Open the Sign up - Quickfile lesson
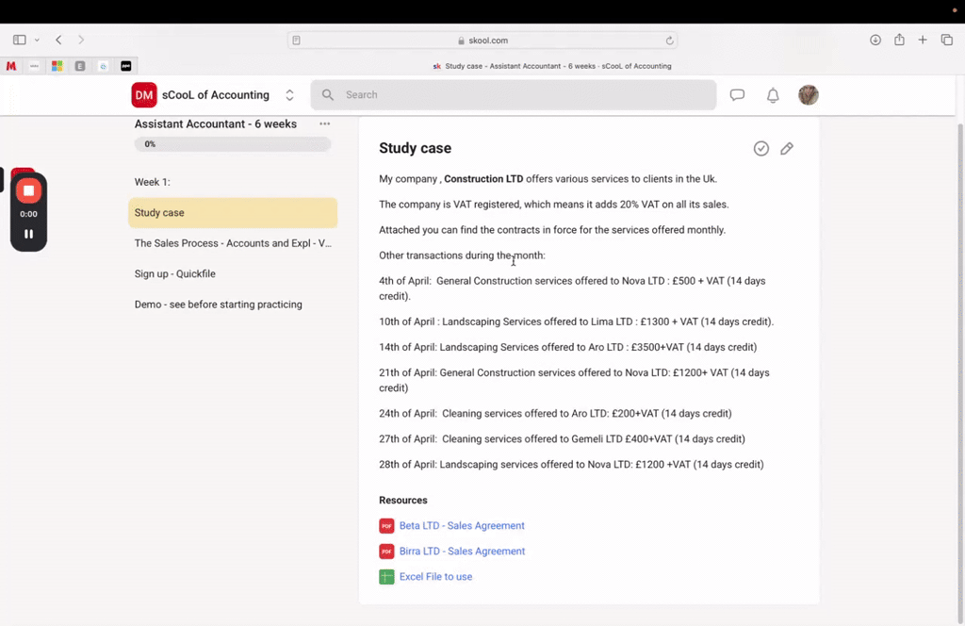The image size is (965, 626). pyautogui.click(x=176, y=274)
